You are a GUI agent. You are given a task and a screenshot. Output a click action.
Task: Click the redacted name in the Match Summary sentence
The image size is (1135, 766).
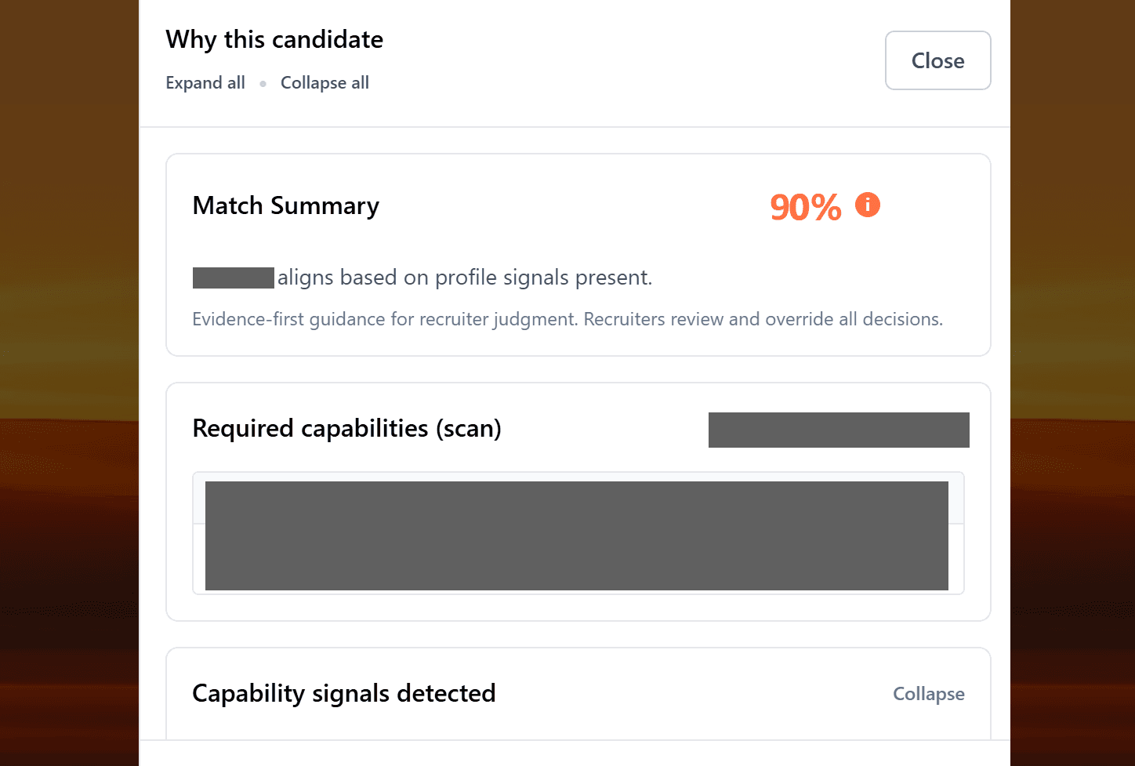click(233, 277)
